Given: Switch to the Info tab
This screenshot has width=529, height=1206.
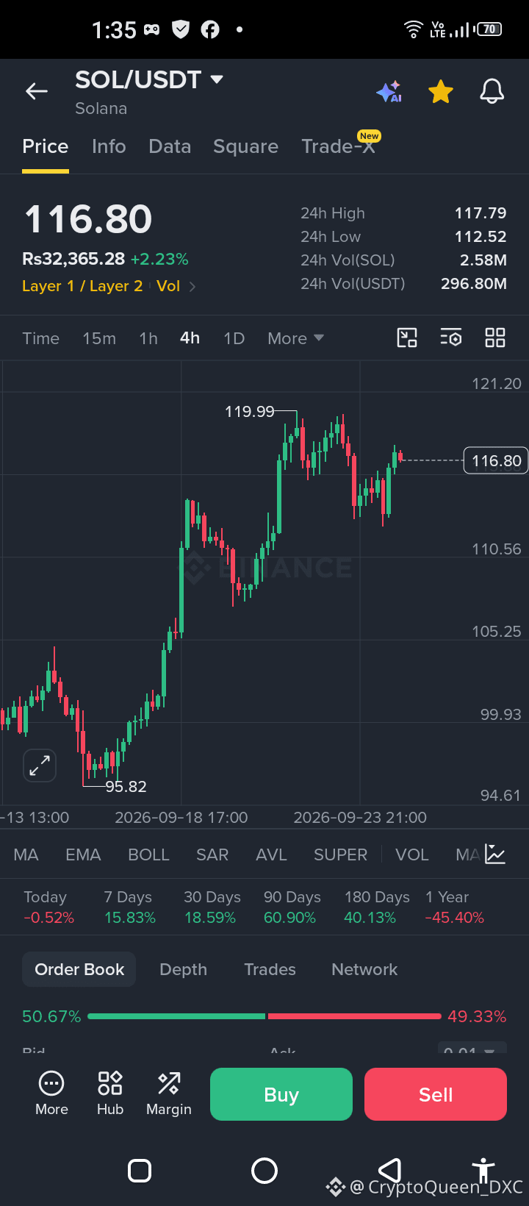Looking at the screenshot, I should tap(109, 146).
